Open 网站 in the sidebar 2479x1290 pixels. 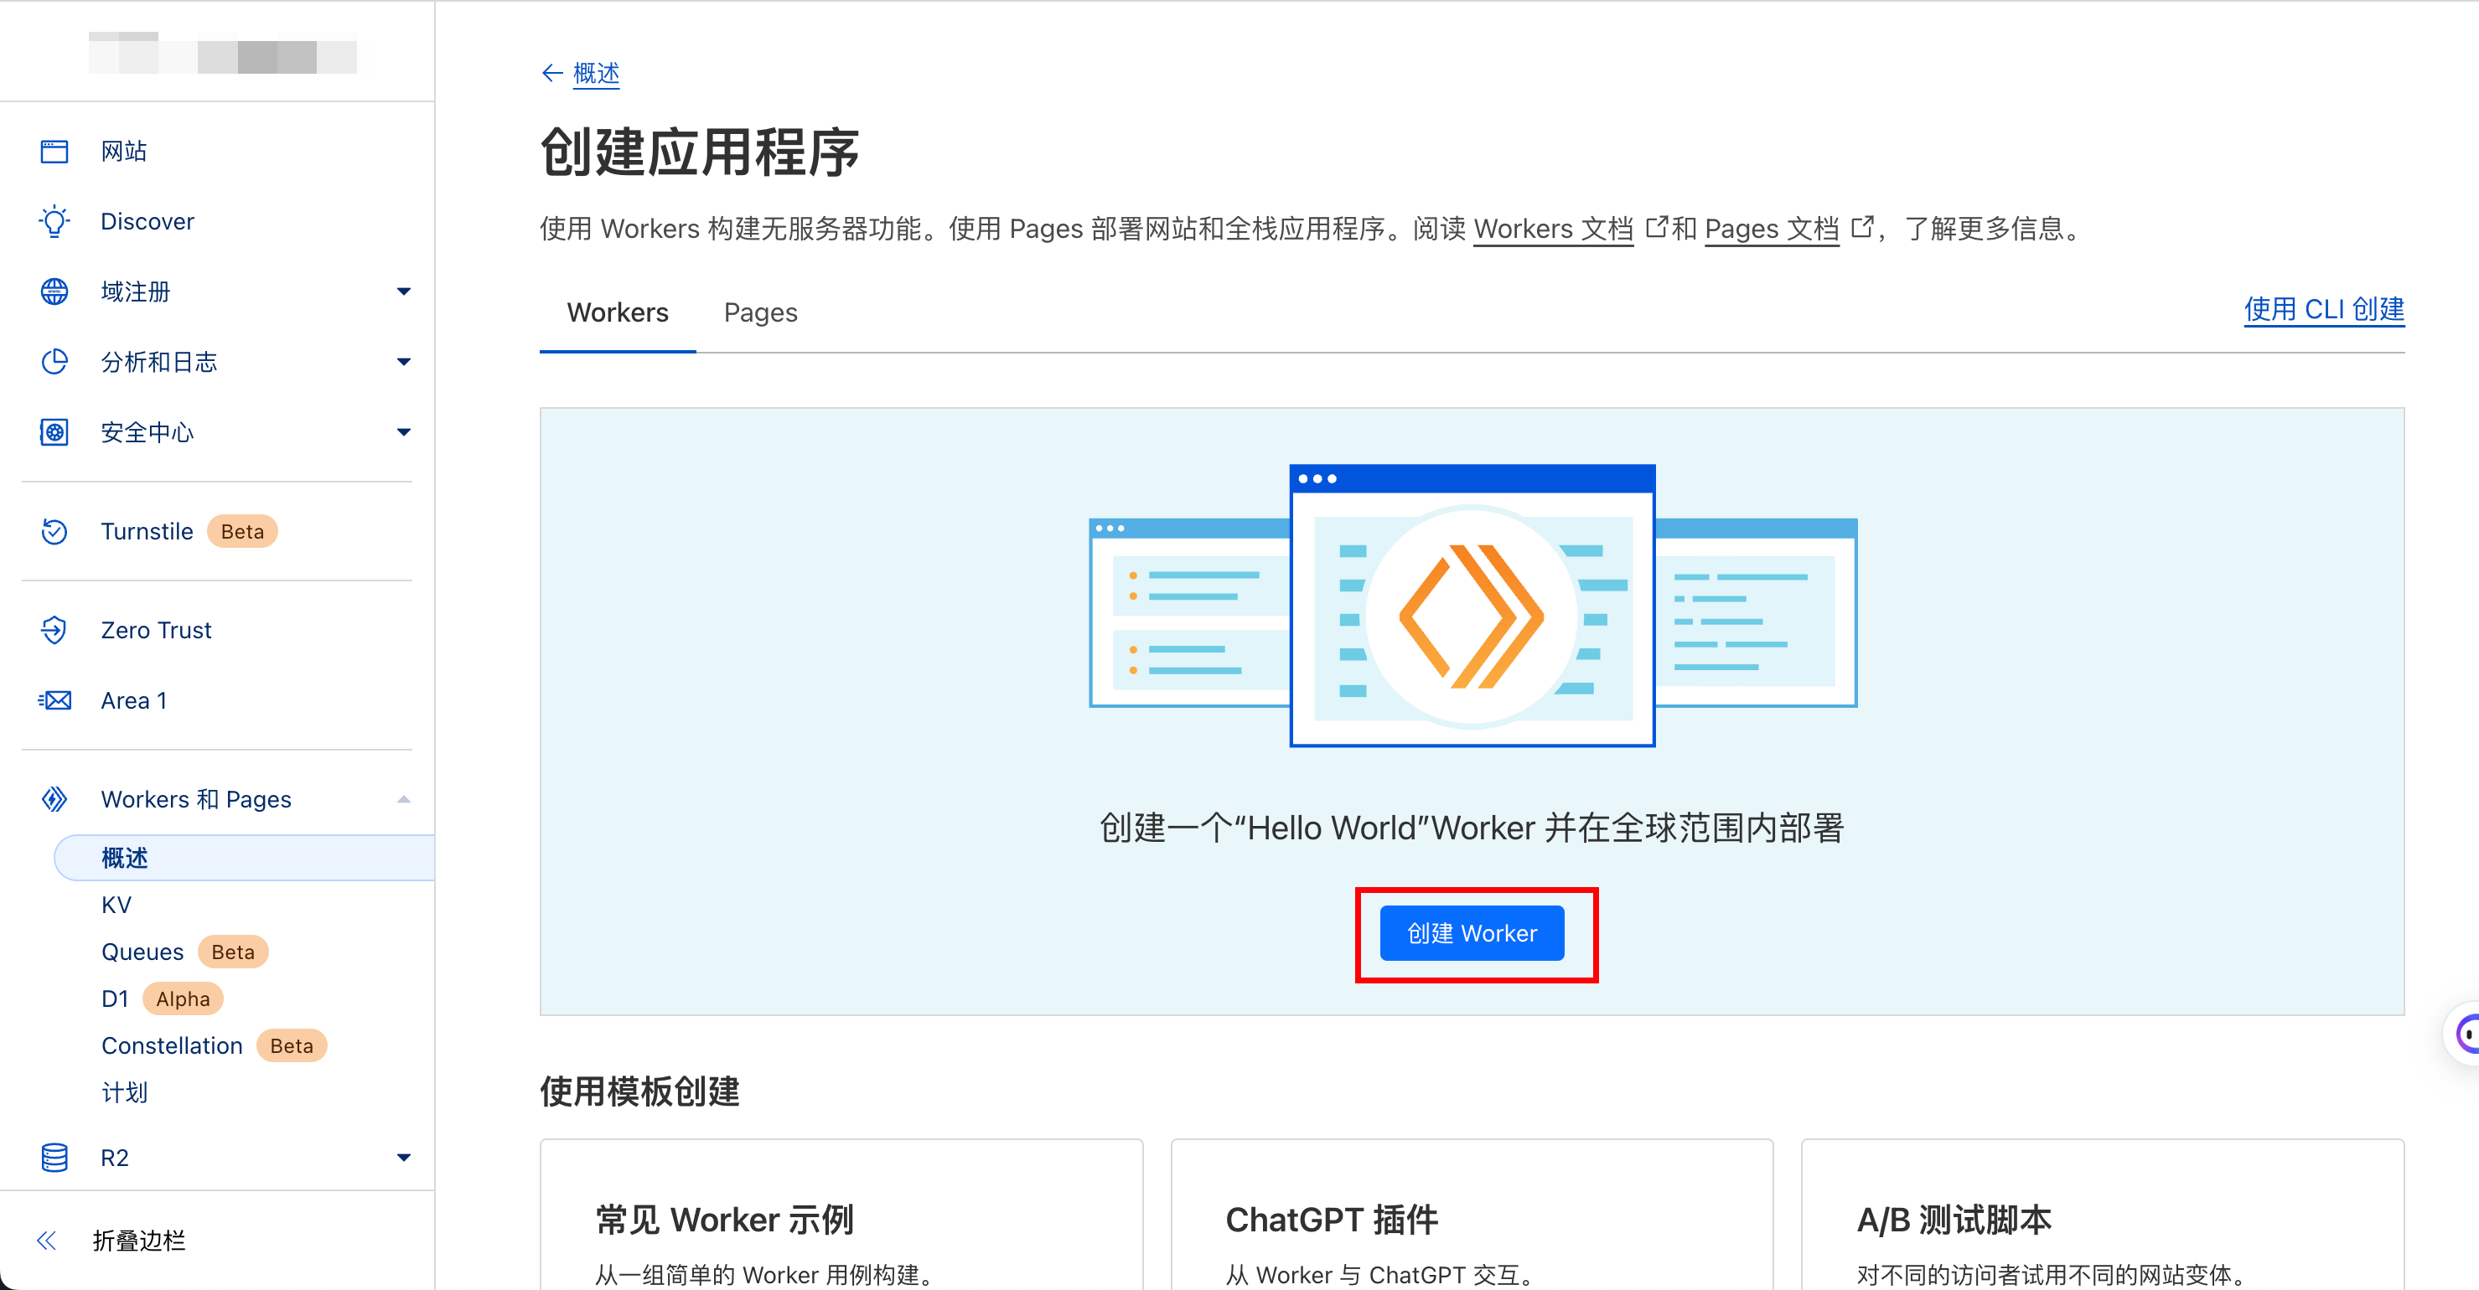point(124,151)
